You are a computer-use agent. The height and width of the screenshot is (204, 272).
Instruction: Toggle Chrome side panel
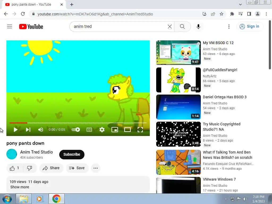(x=249, y=14)
